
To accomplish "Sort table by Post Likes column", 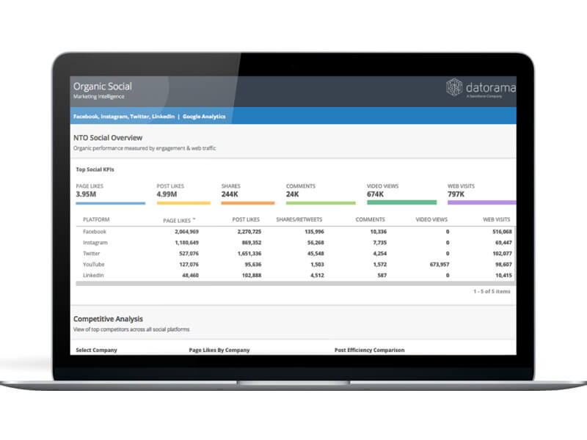I will (x=247, y=219).
